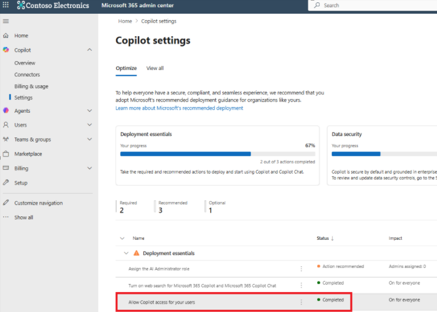This screenshot has width=437, height=312.
Task: Open Allow Copilot access for your users
Action: click(162, 302)
